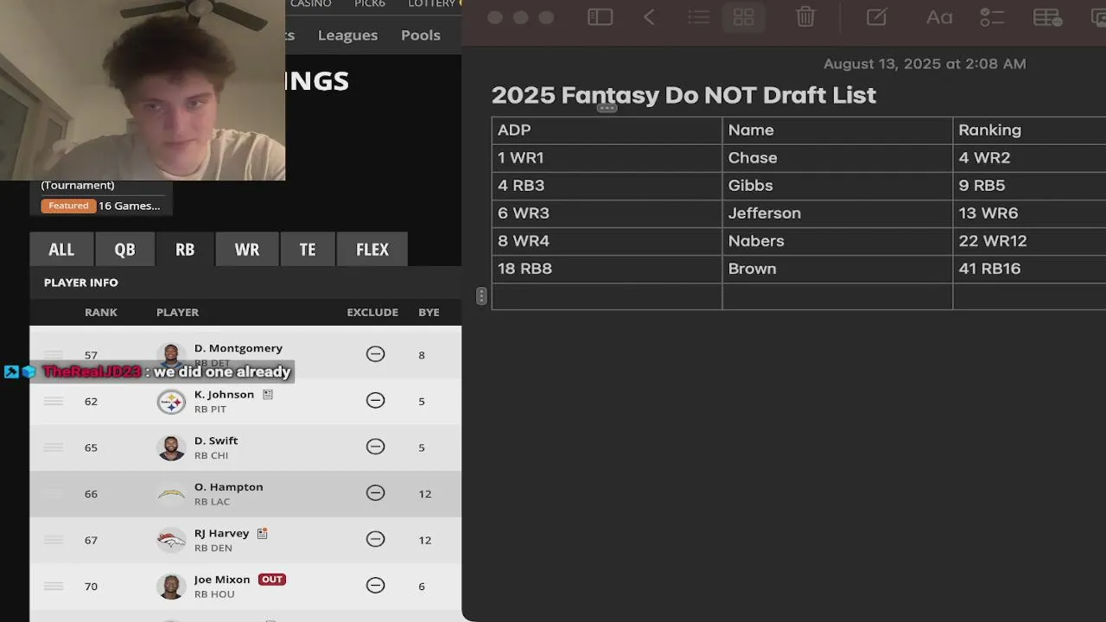The width and height of the screenshot is (1106, 622).
Task: Delete the note with trash icon
Action: coord(805,17)
